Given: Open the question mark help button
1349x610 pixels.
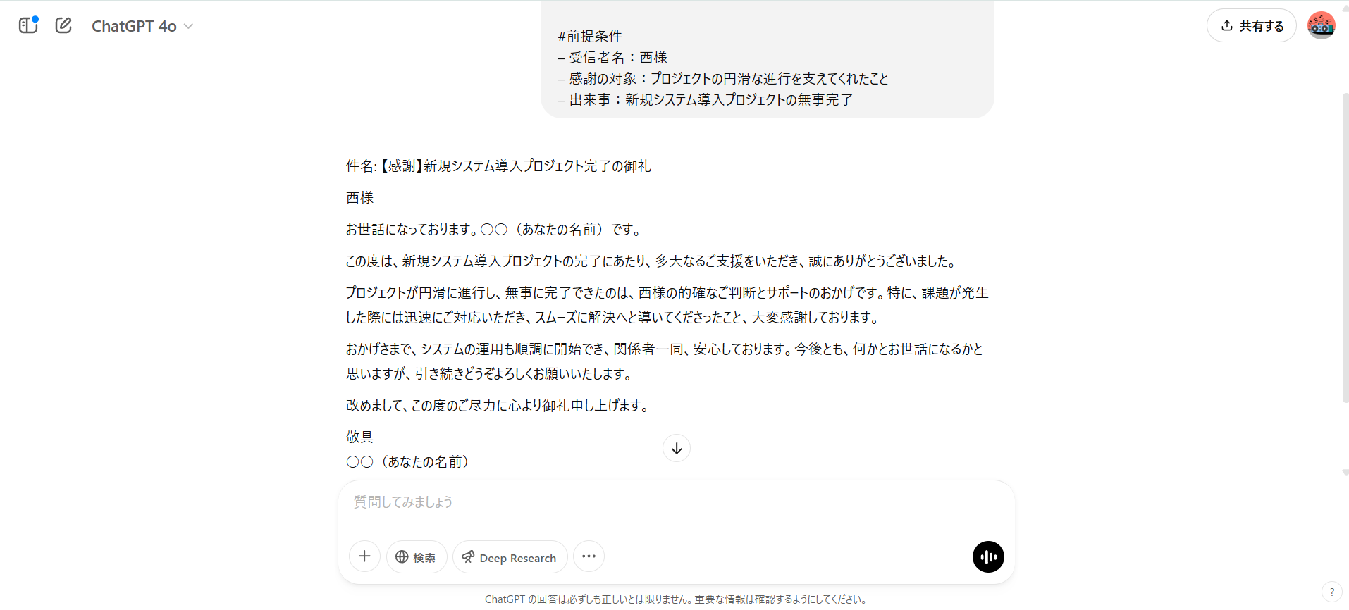Looking at the screenshot, I should click(x=1331, y=592).
